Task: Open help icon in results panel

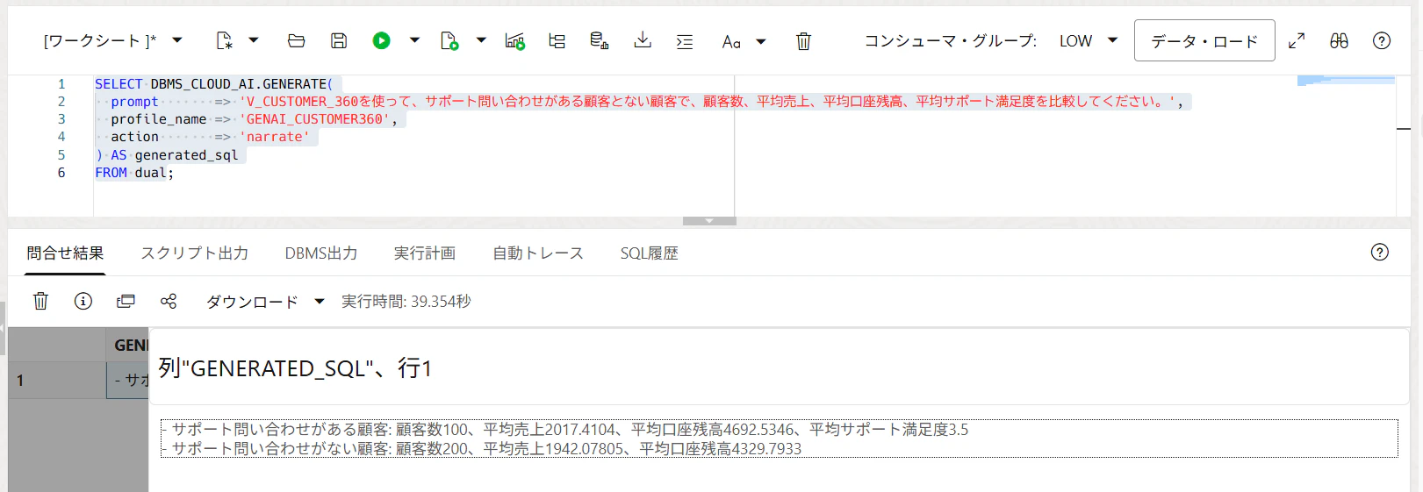Action: coord(1380,253)
